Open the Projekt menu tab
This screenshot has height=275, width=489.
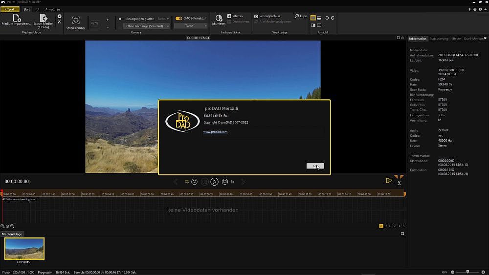tap(10, 9)
